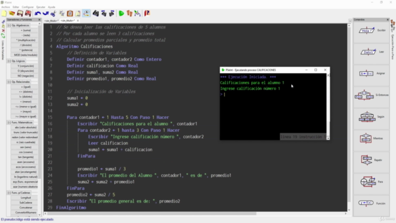Click the input prompt in the execution console

(x=273, y=95)
